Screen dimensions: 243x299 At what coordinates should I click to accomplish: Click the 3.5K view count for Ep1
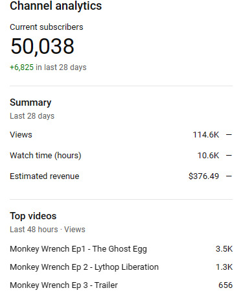224,249
